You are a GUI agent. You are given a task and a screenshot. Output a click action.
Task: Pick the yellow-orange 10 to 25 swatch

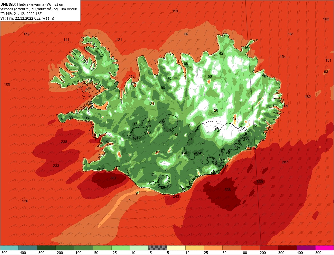coord(195,248)
